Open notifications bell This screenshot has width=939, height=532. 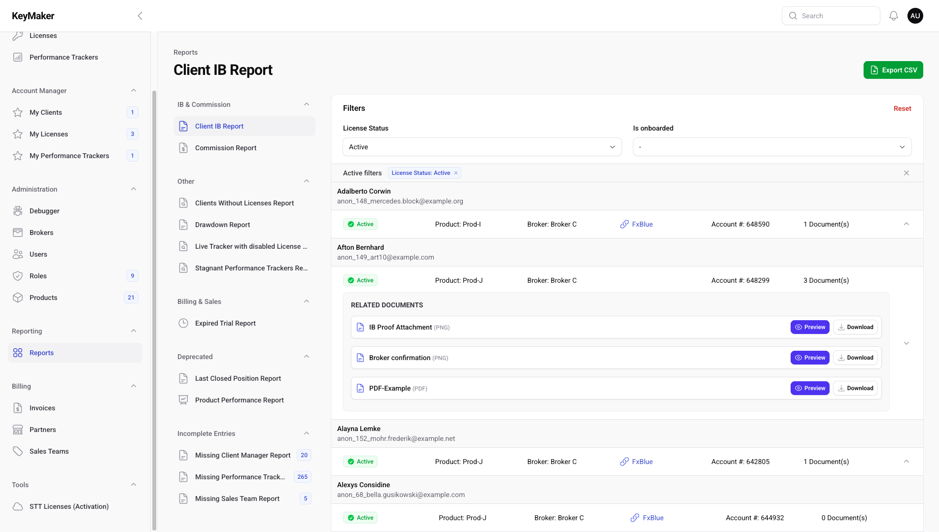(894, 16)
